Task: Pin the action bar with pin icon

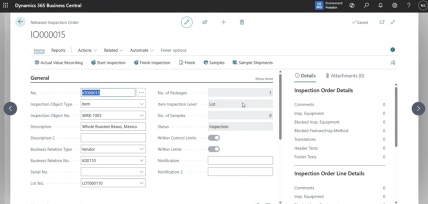Action: coord(392,62)
